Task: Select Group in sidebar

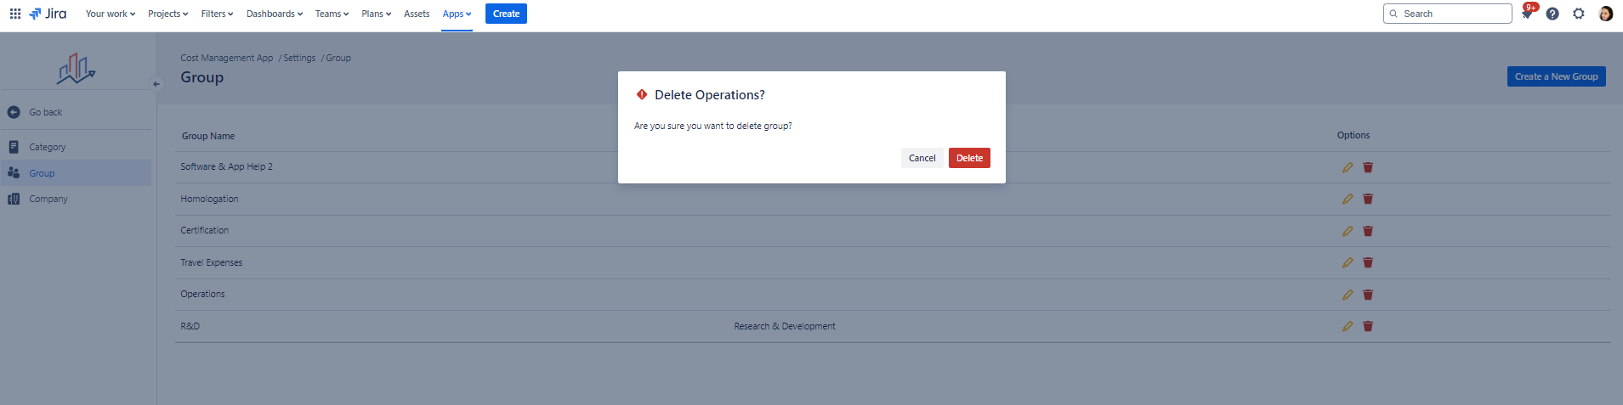Action: pyautogui.click(x=76, y=173)
